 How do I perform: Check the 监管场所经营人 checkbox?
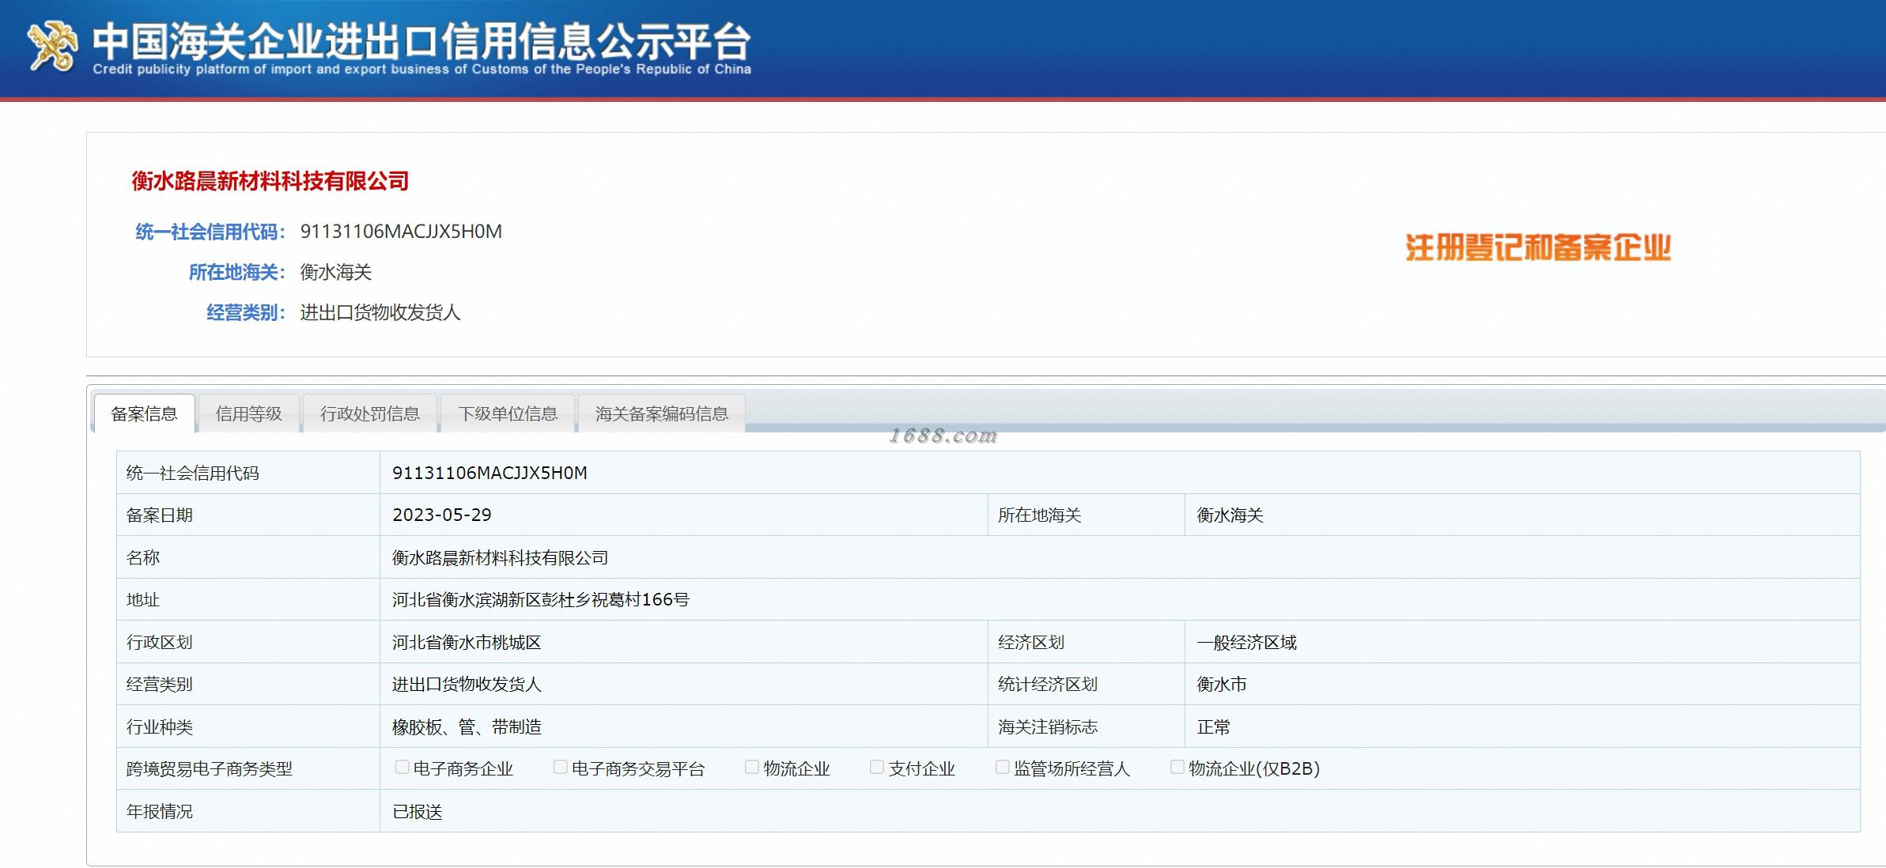coord(1002,767)
